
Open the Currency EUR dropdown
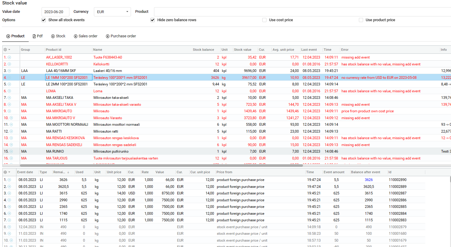pyautogui.click(x=112, y=12)
